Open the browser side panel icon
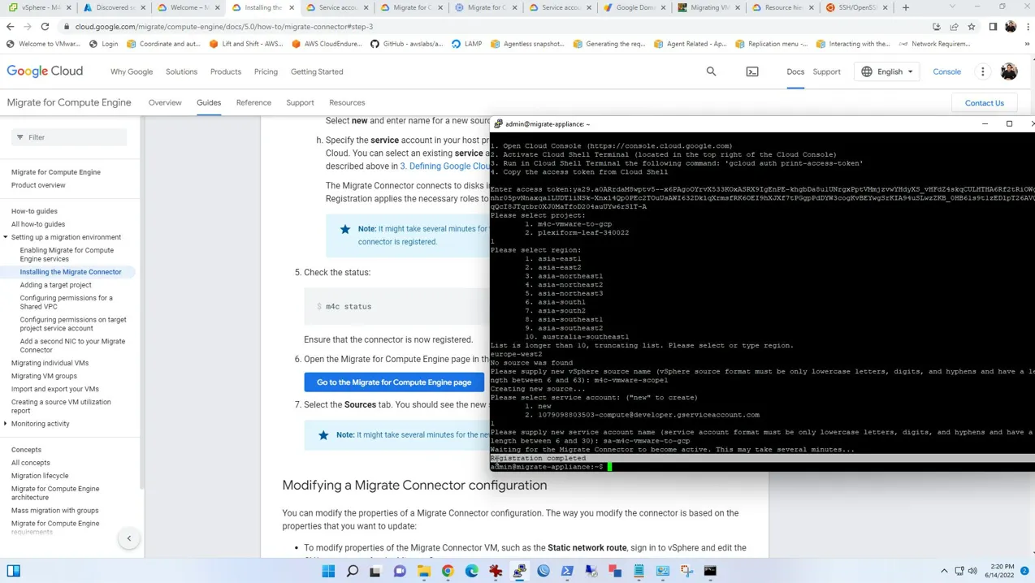Viewport: 1035px width, 583px height. coord(993,26)
